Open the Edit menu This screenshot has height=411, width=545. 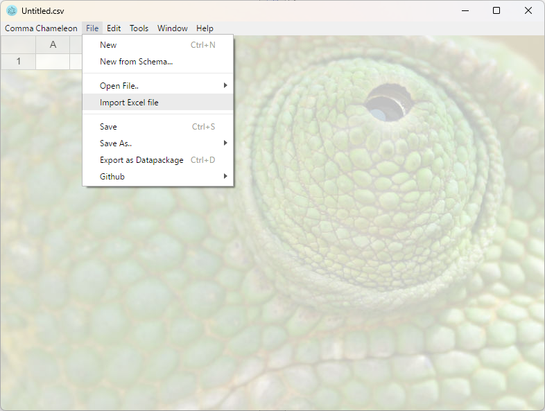[114, 28]
